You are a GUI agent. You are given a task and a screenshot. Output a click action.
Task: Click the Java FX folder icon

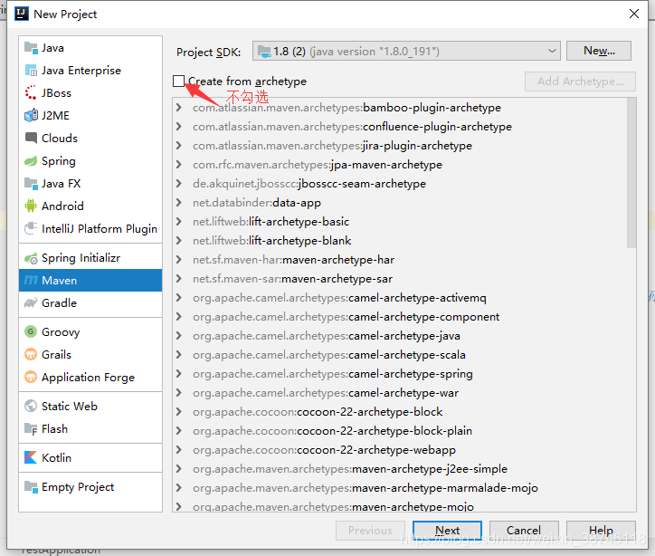[31, 184]
